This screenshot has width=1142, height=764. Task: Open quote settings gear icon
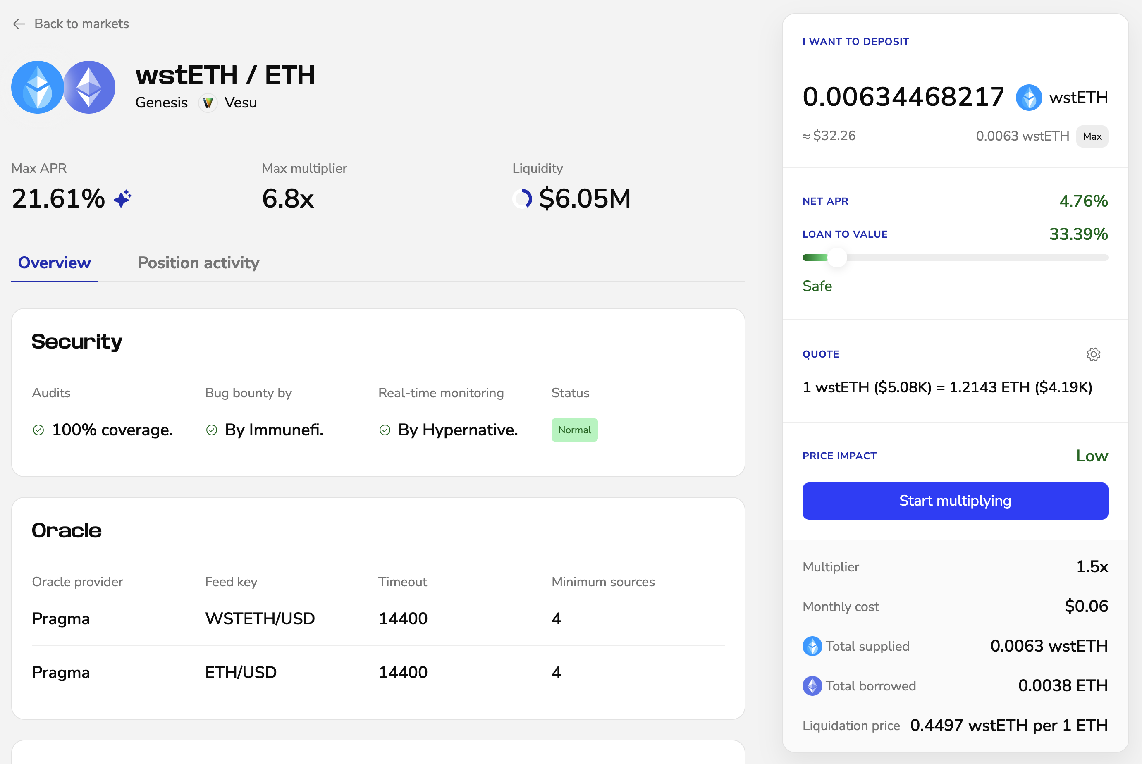[x=1093, y=354]
